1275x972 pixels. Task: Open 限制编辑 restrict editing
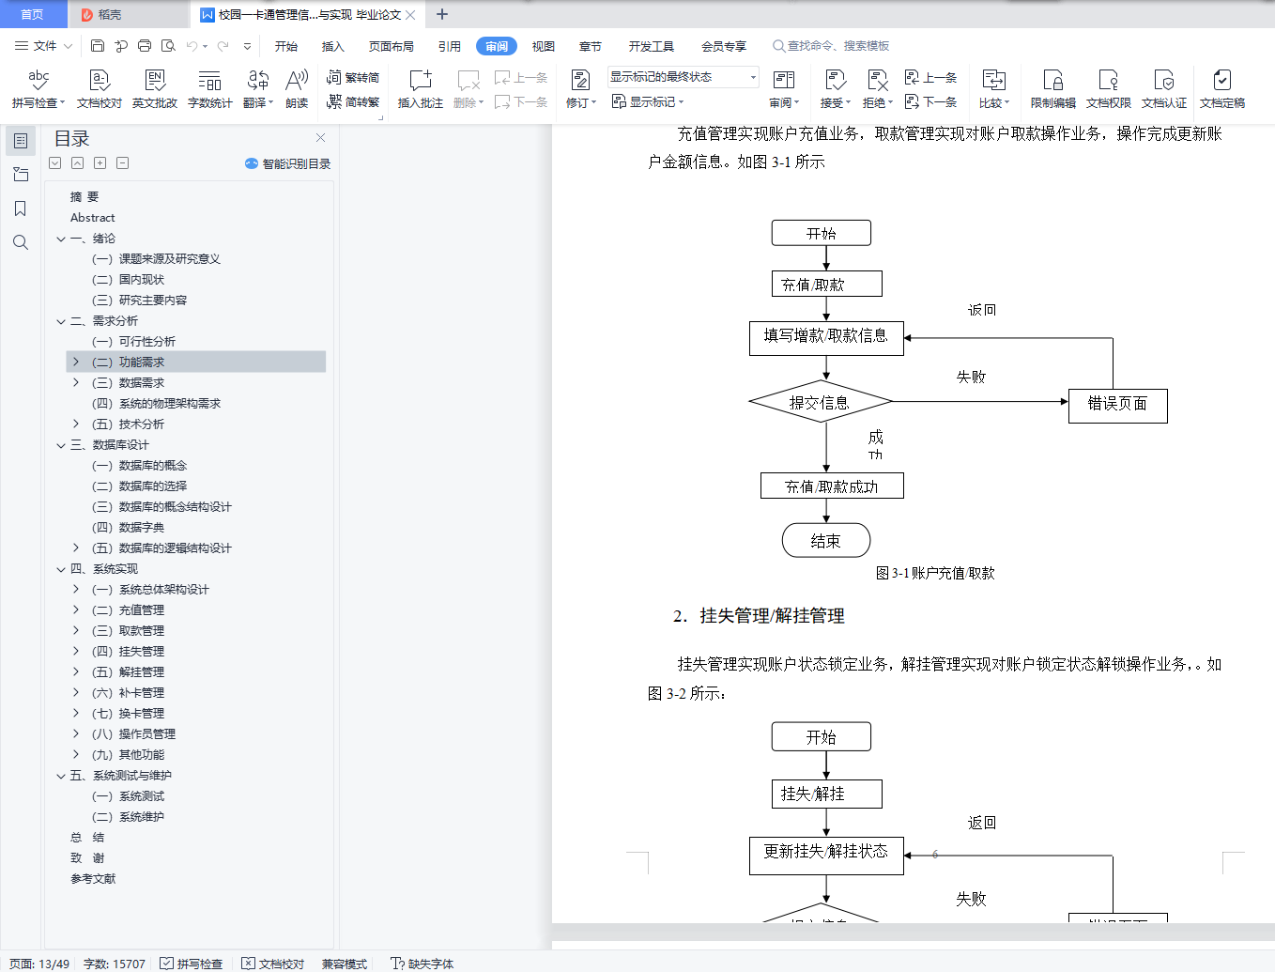pos(1053,89)
